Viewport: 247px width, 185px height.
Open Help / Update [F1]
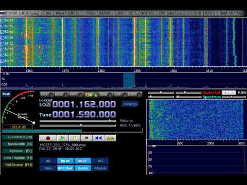click(x=17, y=158)
